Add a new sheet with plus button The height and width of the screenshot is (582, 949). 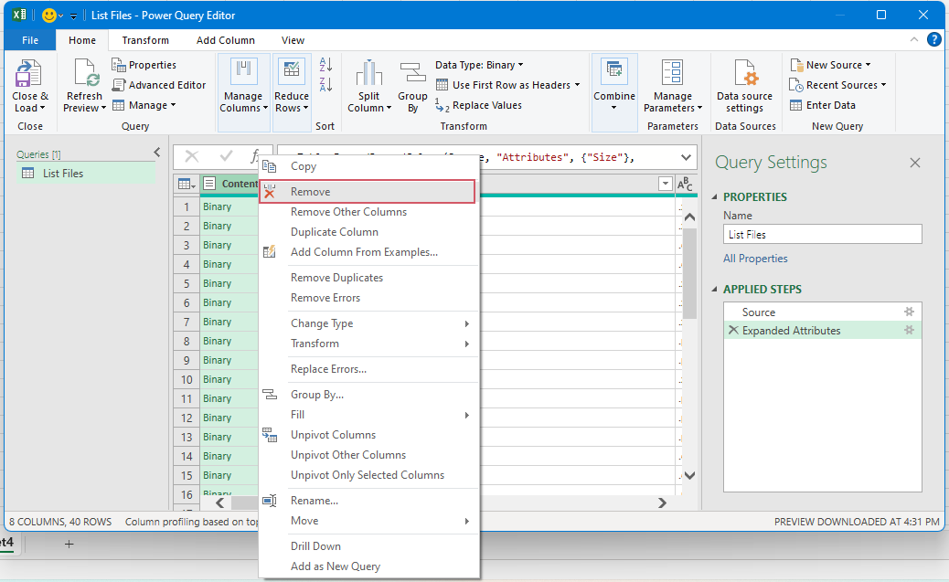coord(69,544)
